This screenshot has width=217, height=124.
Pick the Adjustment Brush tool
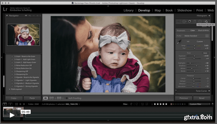click(x=206, y=21)
